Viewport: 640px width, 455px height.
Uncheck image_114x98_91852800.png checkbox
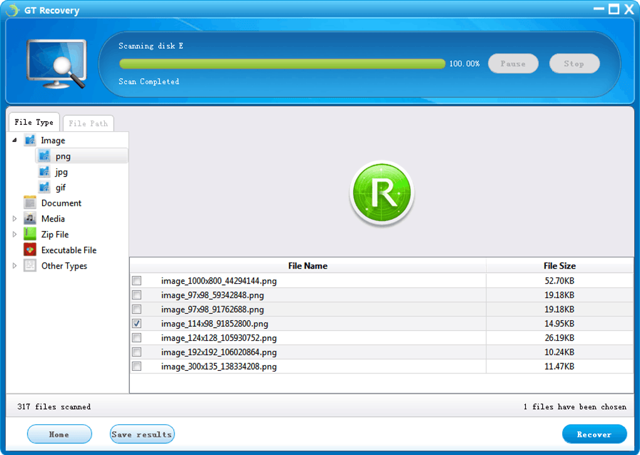pyautogui.click(x=137, y=324)
